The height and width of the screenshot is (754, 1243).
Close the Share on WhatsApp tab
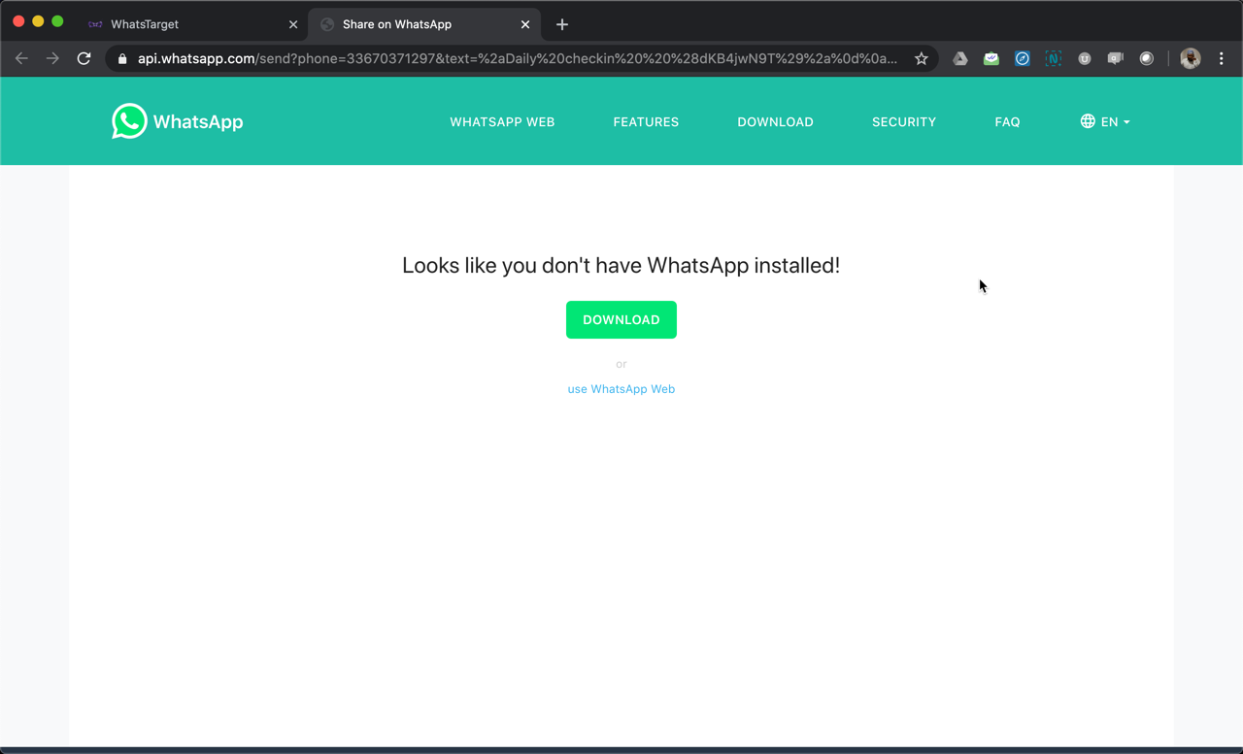point(525,24)
